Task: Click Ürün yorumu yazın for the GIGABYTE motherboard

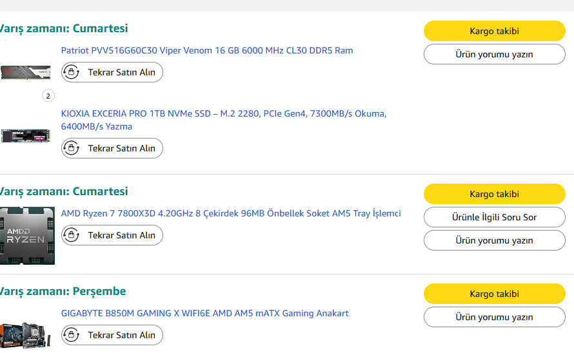Action: (494, 317)
